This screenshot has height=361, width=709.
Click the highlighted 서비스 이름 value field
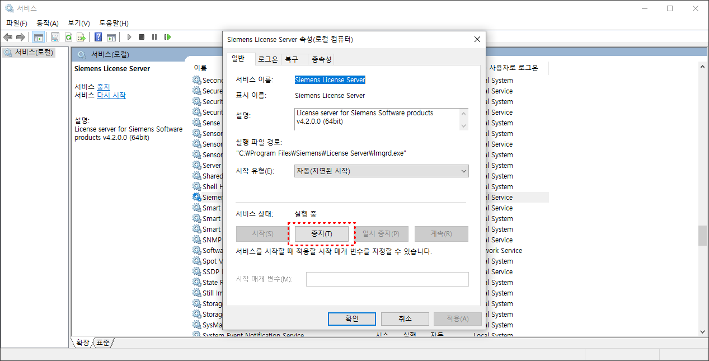(x=330, y=80)
